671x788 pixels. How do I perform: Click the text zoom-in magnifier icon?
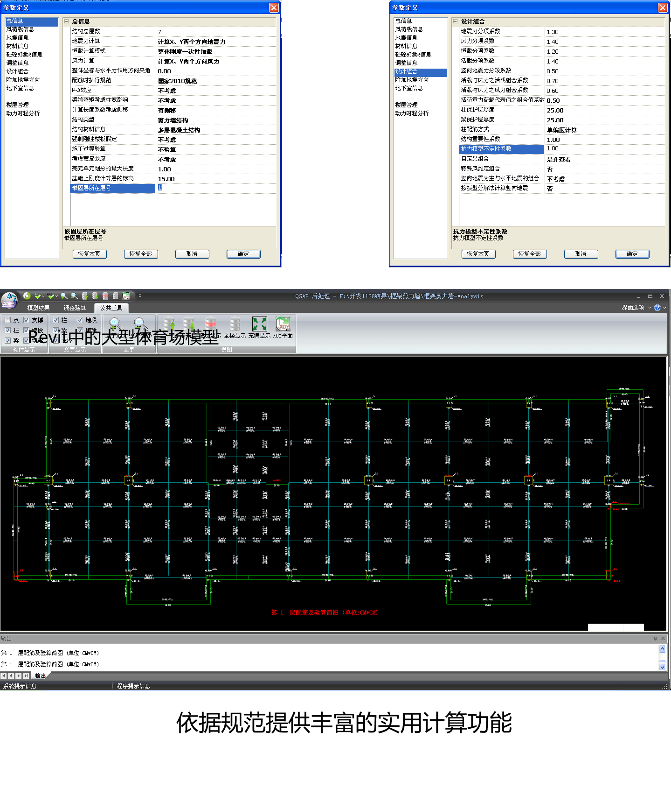coord(115,324)
